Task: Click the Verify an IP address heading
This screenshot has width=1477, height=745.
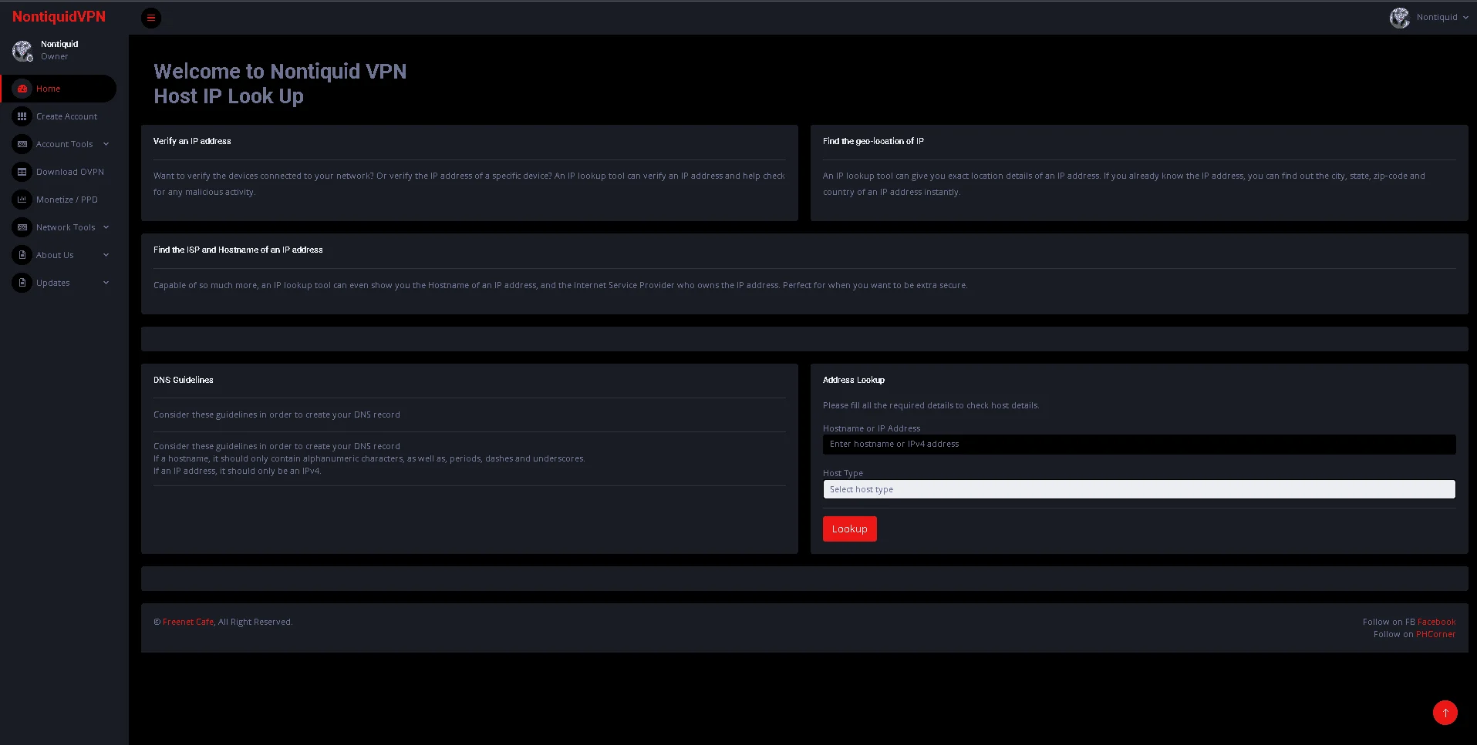Action: pyautogui.click(x=192, y=141)
